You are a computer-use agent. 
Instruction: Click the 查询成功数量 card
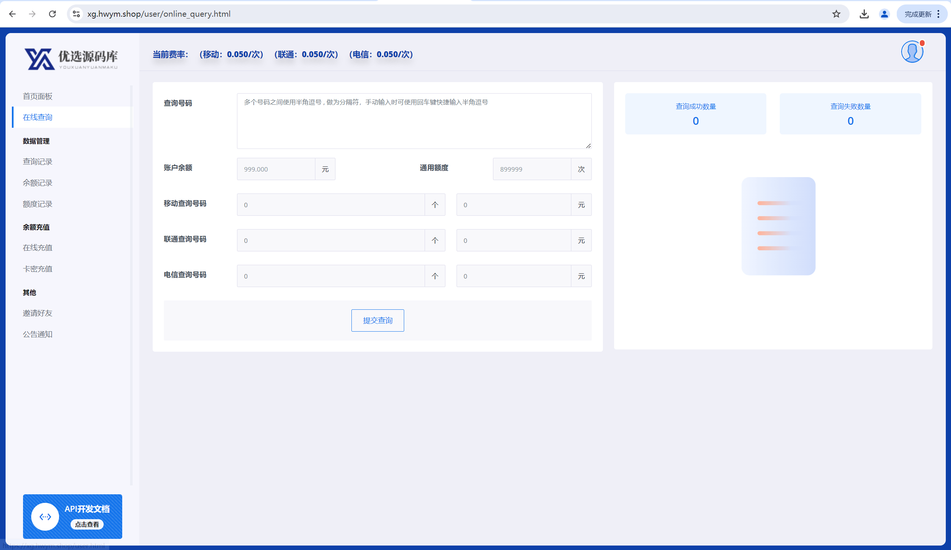pyautogui.click(x=695, y=114)
